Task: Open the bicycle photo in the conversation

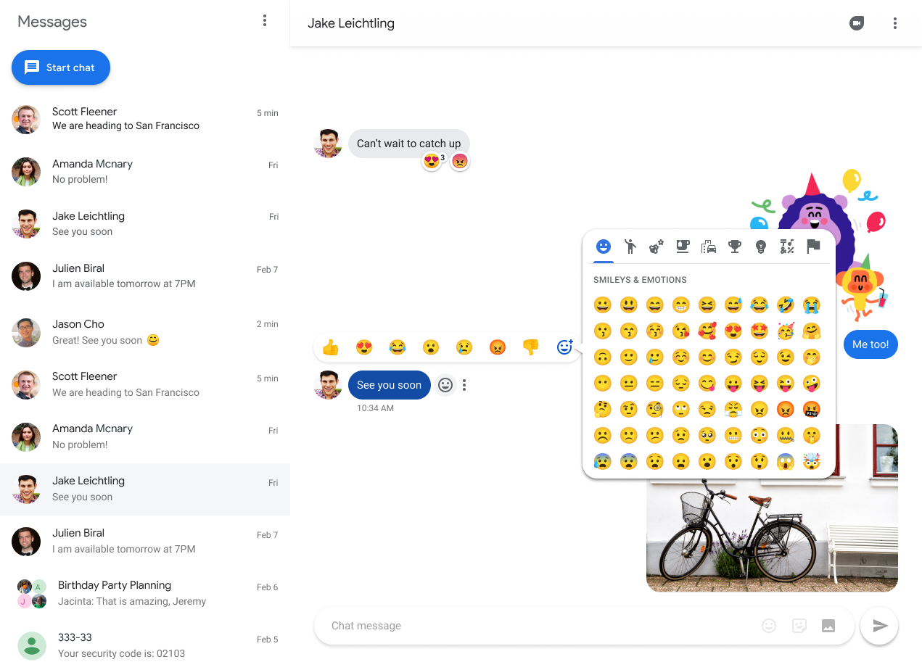Action: tap(772, 535)
